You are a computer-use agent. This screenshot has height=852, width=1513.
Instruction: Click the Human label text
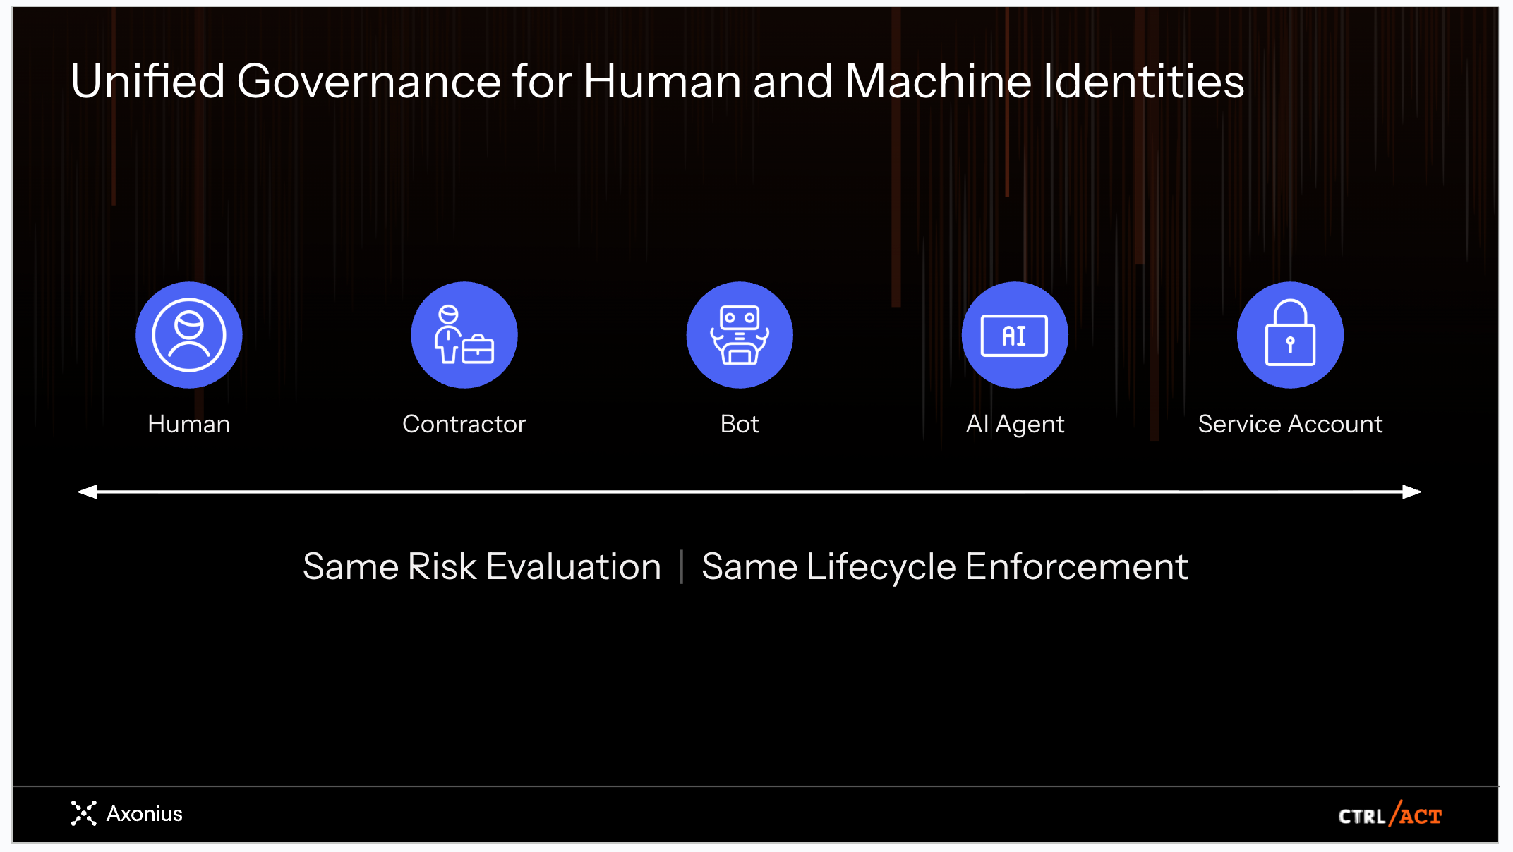coord(189,424)
